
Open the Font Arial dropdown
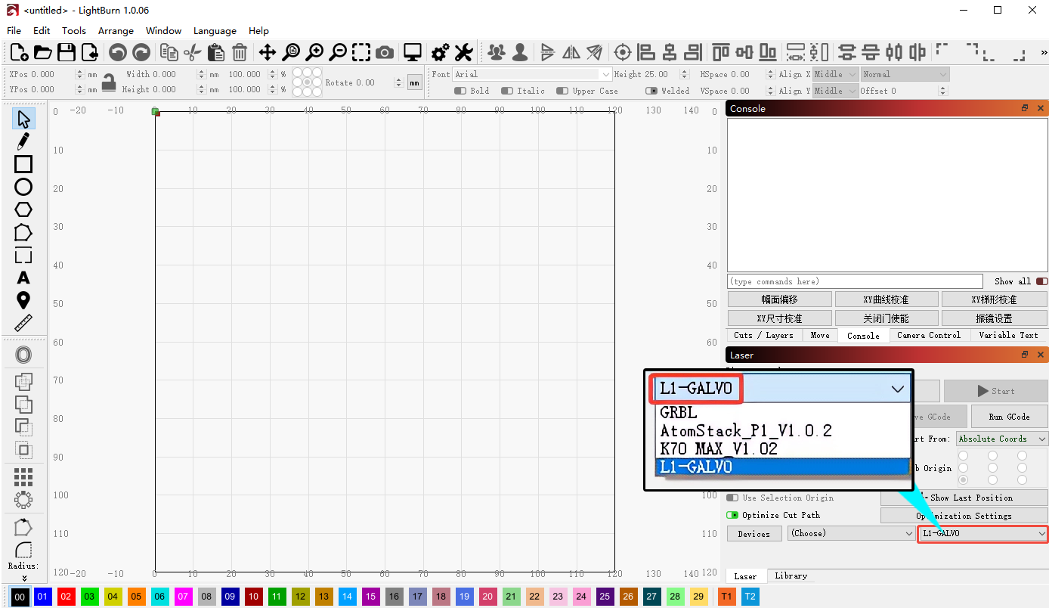click(x=532, y=74)
